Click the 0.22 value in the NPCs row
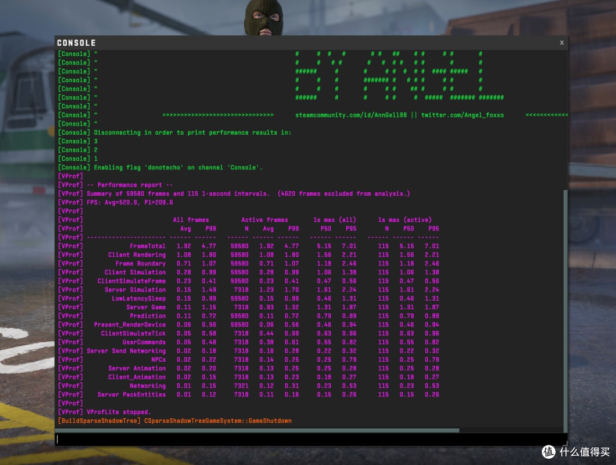 209,359
